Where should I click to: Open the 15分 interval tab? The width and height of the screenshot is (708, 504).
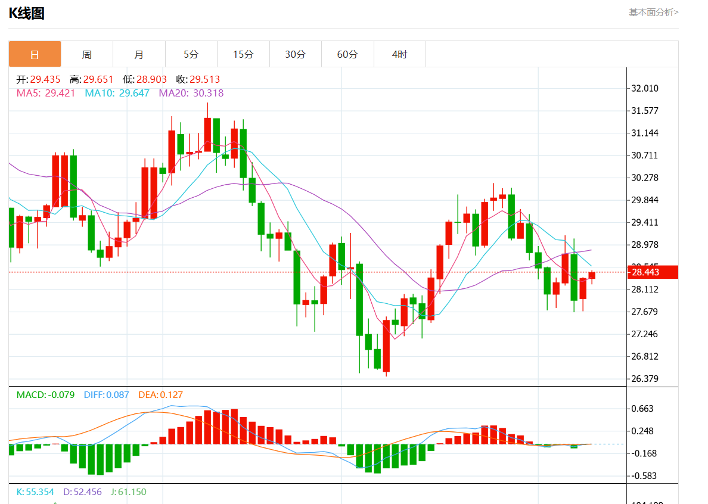click(x=243, y=54)
